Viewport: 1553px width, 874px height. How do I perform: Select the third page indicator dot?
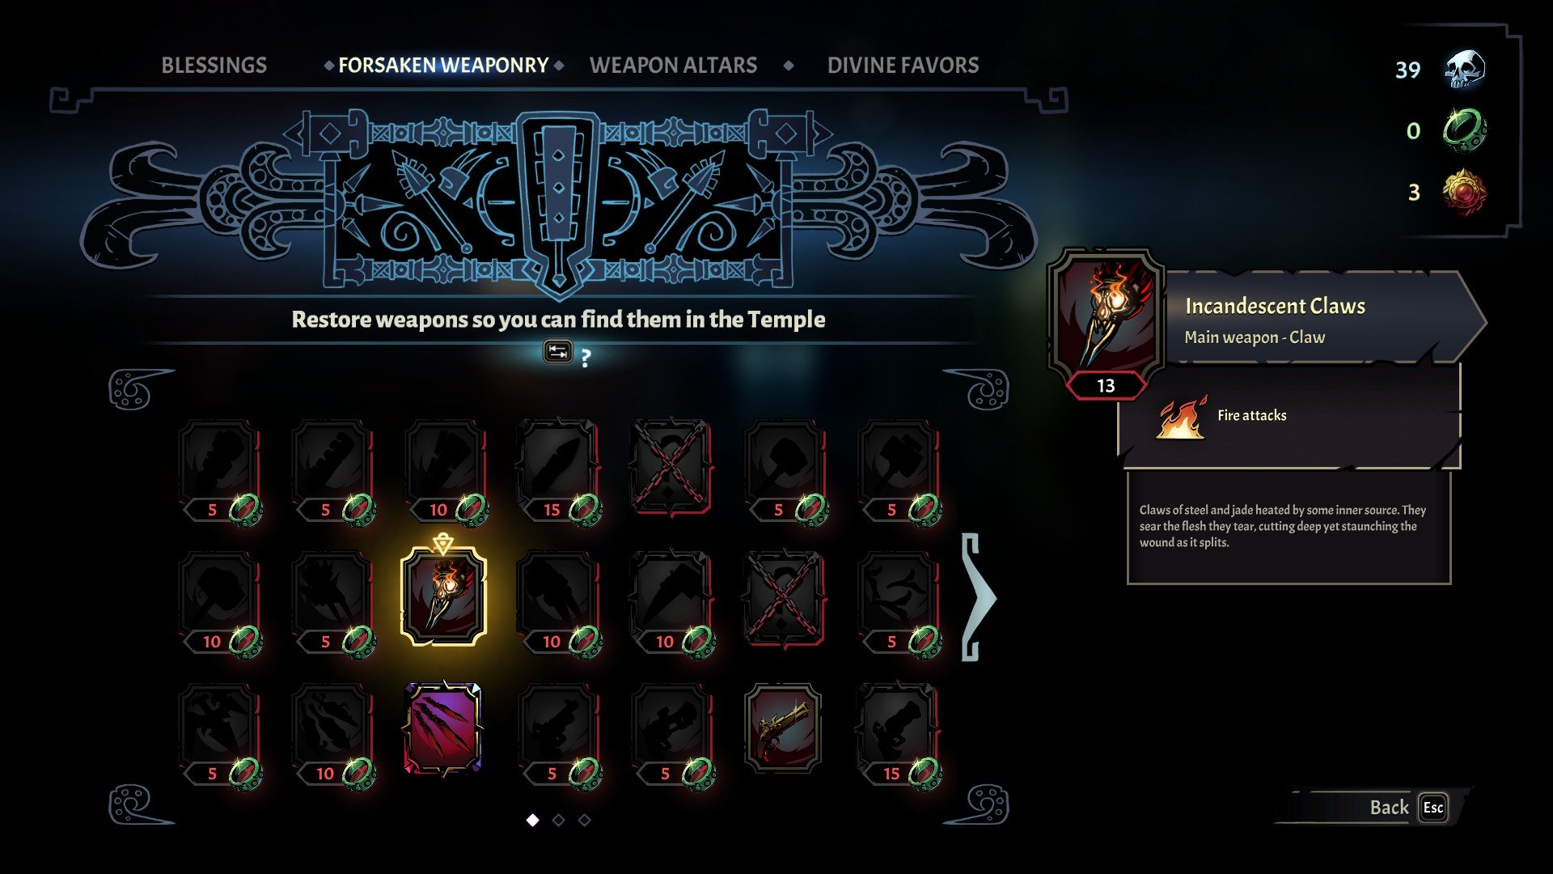584,820
